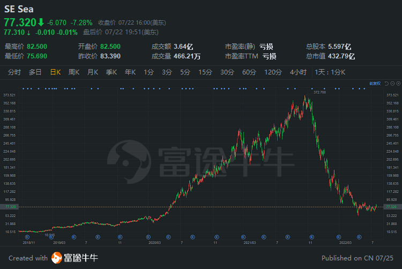Choose the 1分 one-minute interval

click(x=148, y=72)
